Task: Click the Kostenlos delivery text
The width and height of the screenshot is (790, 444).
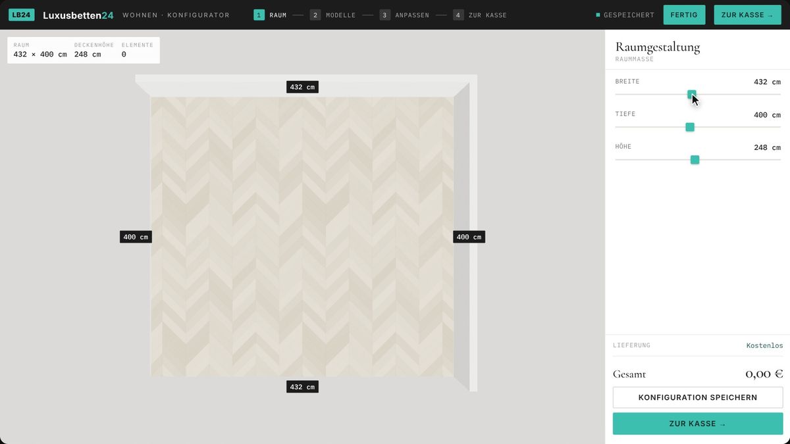Action: (764, 345)
